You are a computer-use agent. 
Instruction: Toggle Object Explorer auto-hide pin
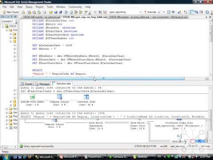12,16
